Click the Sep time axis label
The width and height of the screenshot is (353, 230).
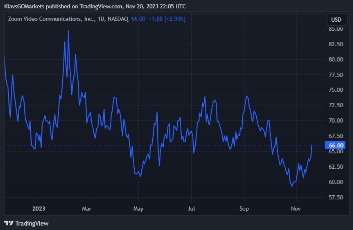(244, 209)
